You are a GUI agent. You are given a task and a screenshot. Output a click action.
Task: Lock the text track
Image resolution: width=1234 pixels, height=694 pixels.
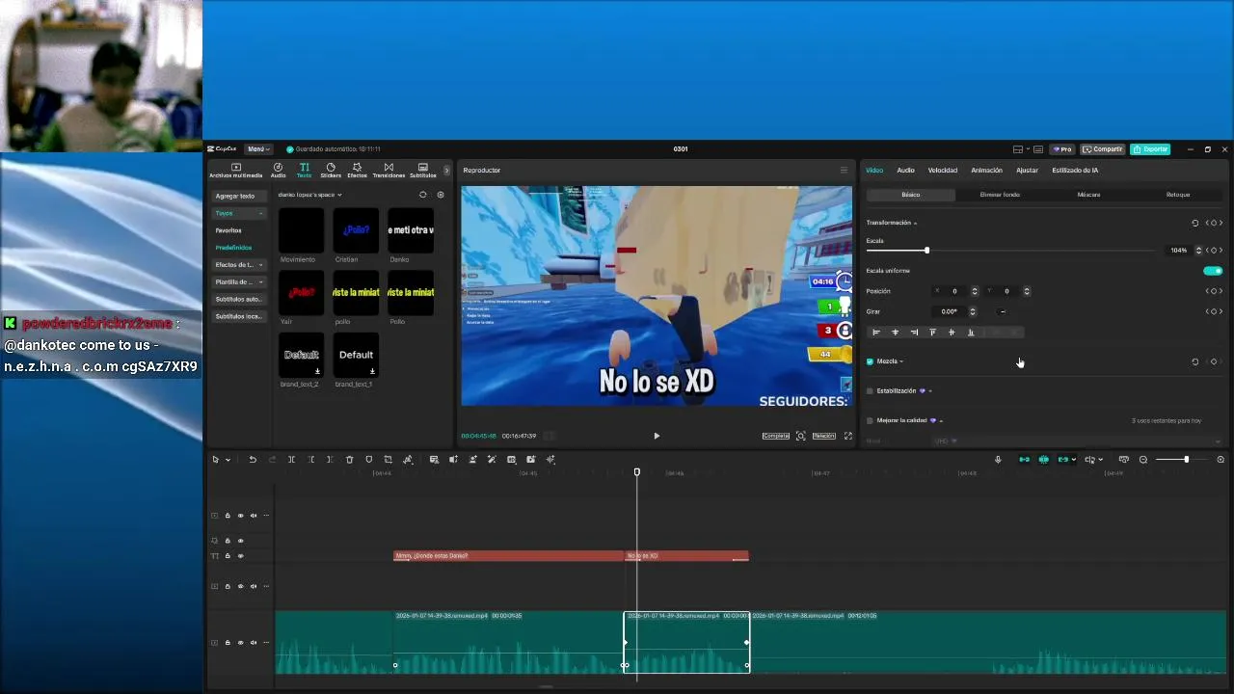point(228,556)
